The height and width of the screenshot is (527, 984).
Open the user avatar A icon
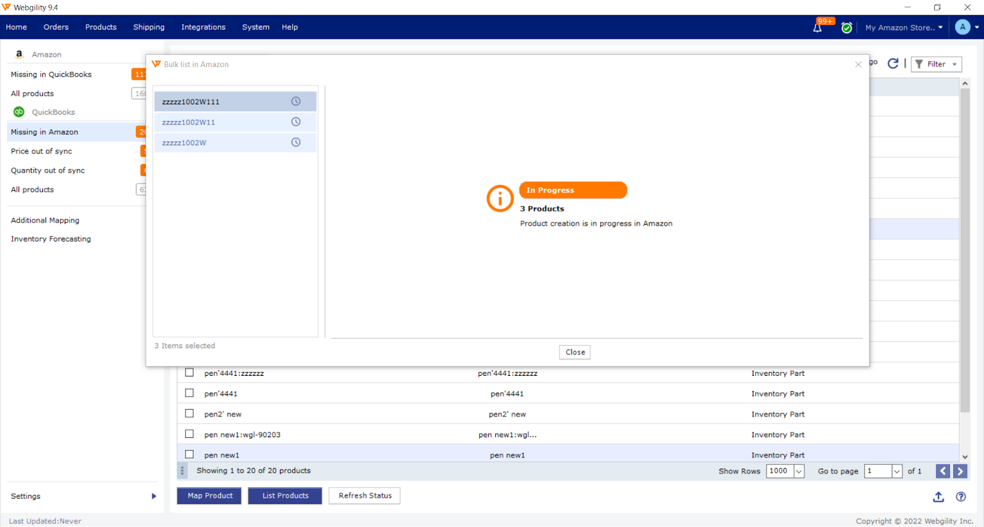pos(962,27)
